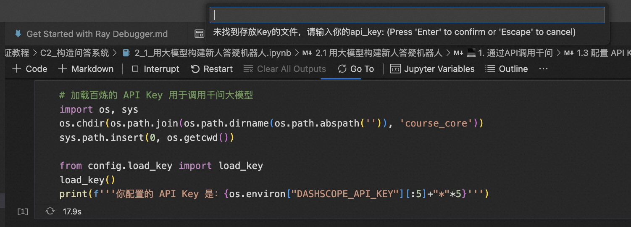The image size is (631, 227).
Task: Click the spinning cell execution icon
Action: click(x=50, y=211)
